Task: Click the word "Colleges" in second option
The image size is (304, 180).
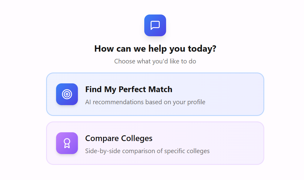Action: coord(136,138)
